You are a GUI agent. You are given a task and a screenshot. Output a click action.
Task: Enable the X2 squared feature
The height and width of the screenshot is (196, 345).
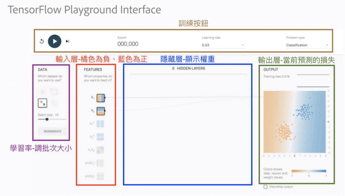click(x=100, y=137)
